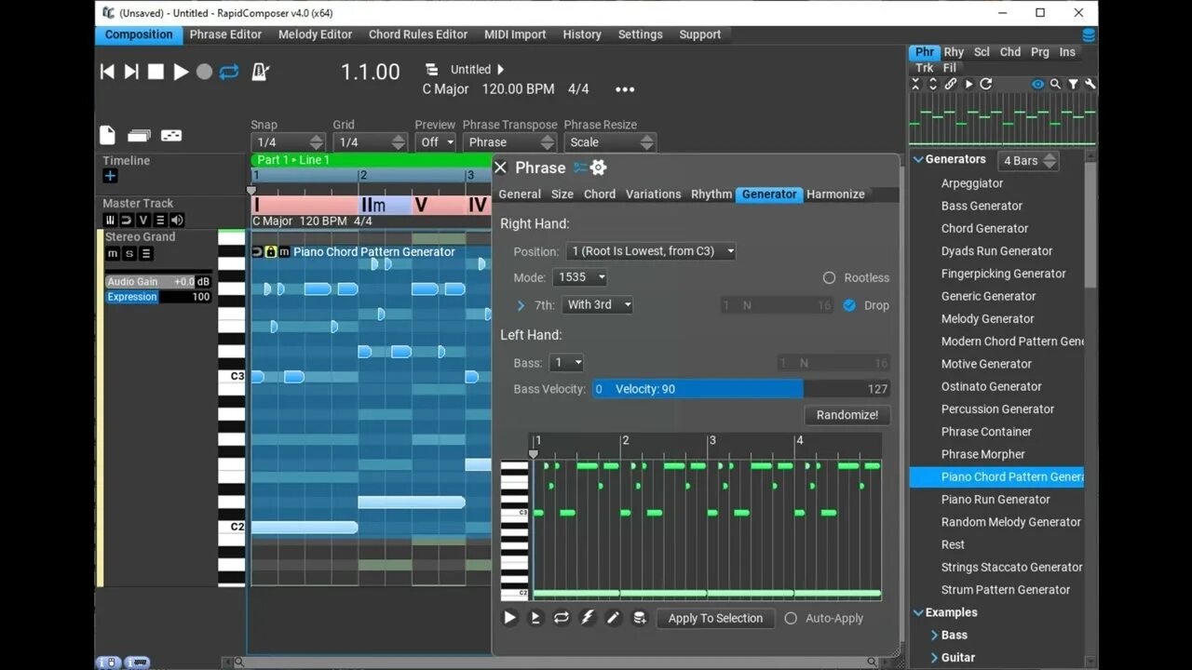Mute the Stereo Grand track
The height and width of the screenshot is (670, 1192).
coord(113,254)
